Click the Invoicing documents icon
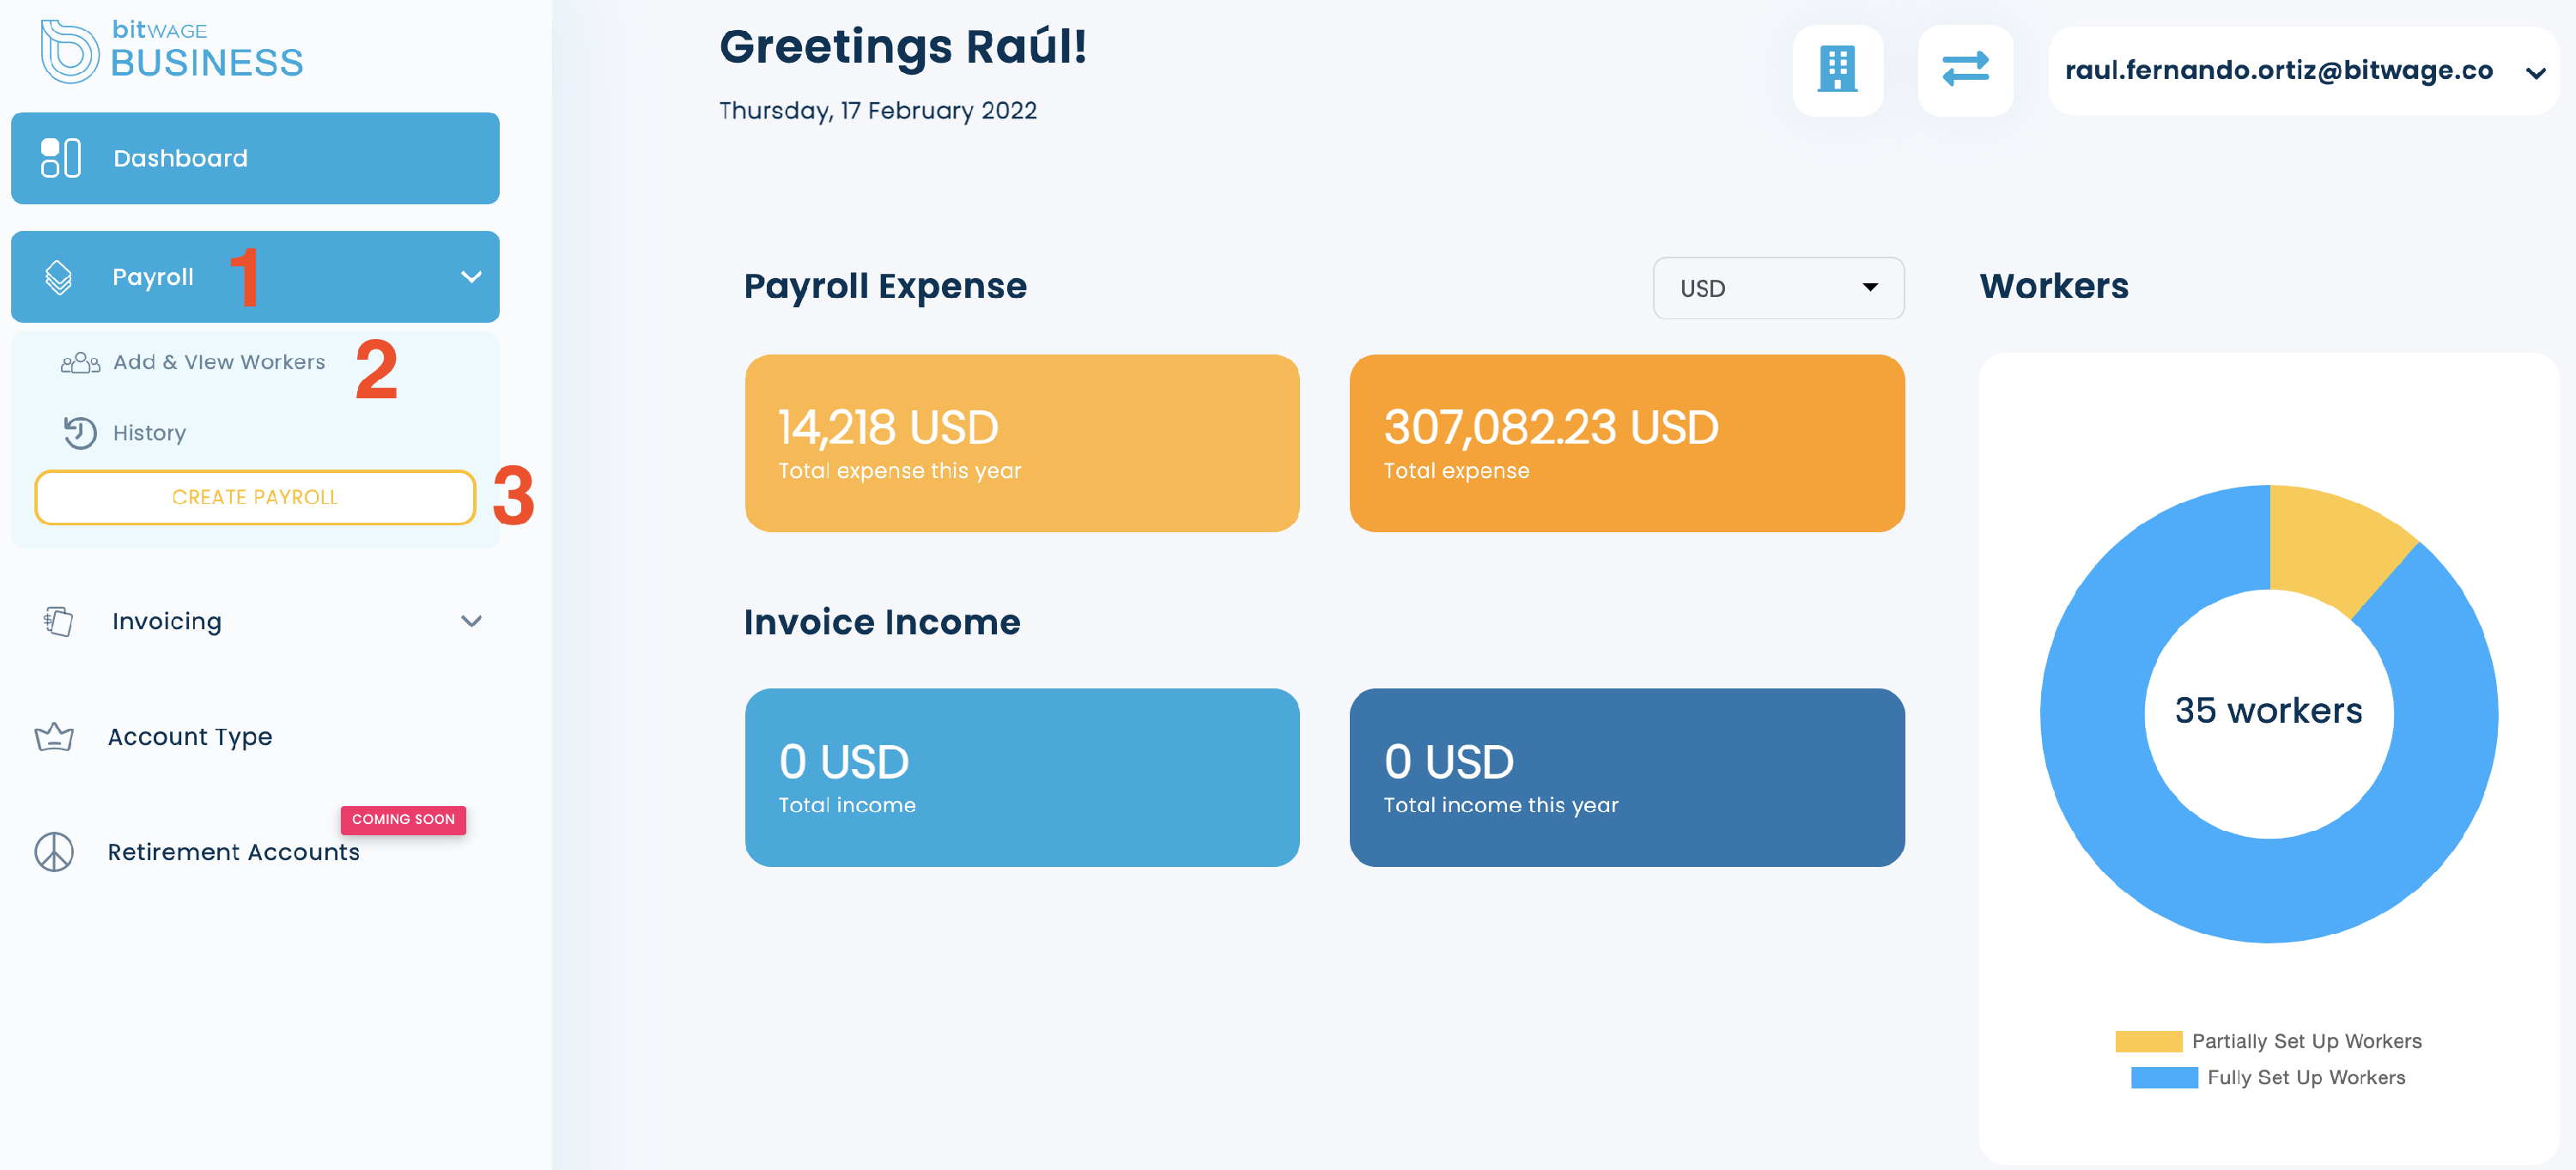This screenshot has width=2576, height=1170. (x=58, y=621)
